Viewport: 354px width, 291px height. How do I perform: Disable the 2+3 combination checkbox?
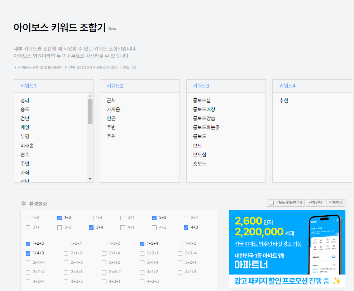click(154, 218)
